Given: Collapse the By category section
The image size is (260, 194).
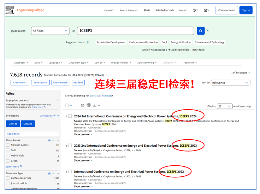Looking at the screenshot, I should pos(58,116).
